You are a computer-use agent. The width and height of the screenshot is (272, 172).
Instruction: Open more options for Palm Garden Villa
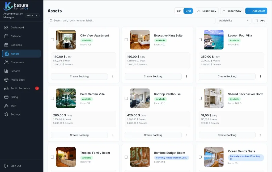[x=113, y=135]
